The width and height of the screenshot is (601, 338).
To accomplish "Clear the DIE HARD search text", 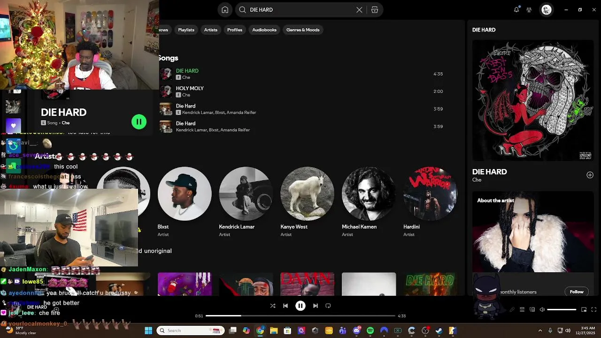I will coord(359,10).
